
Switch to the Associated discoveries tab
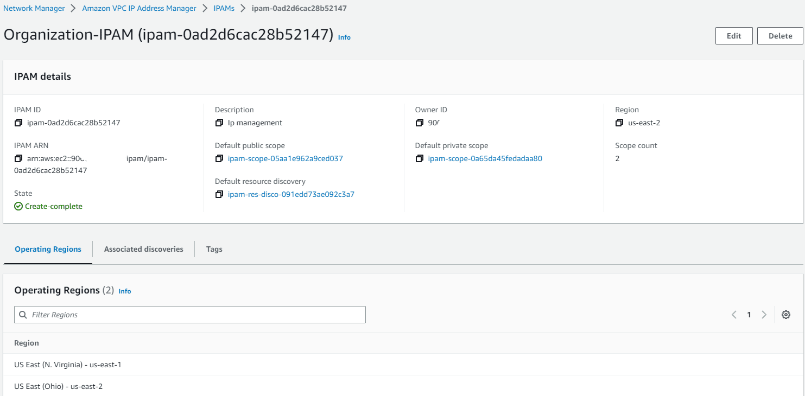144,249
